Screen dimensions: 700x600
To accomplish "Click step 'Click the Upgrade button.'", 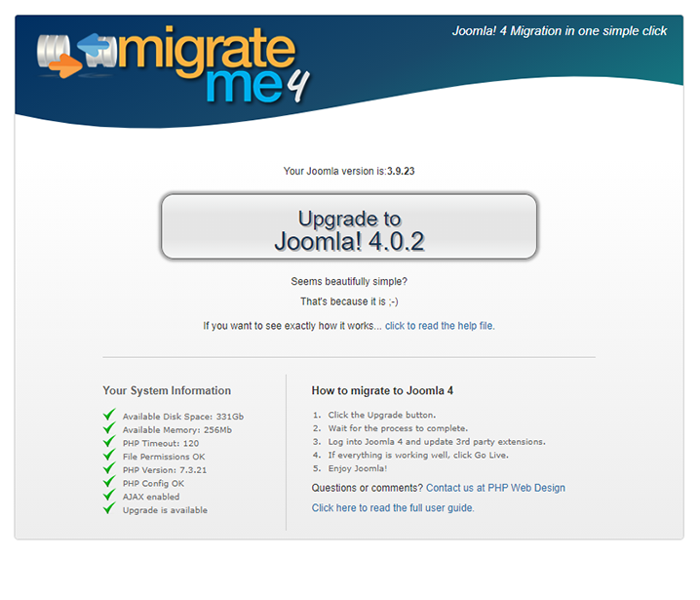I will click(382, 415).
